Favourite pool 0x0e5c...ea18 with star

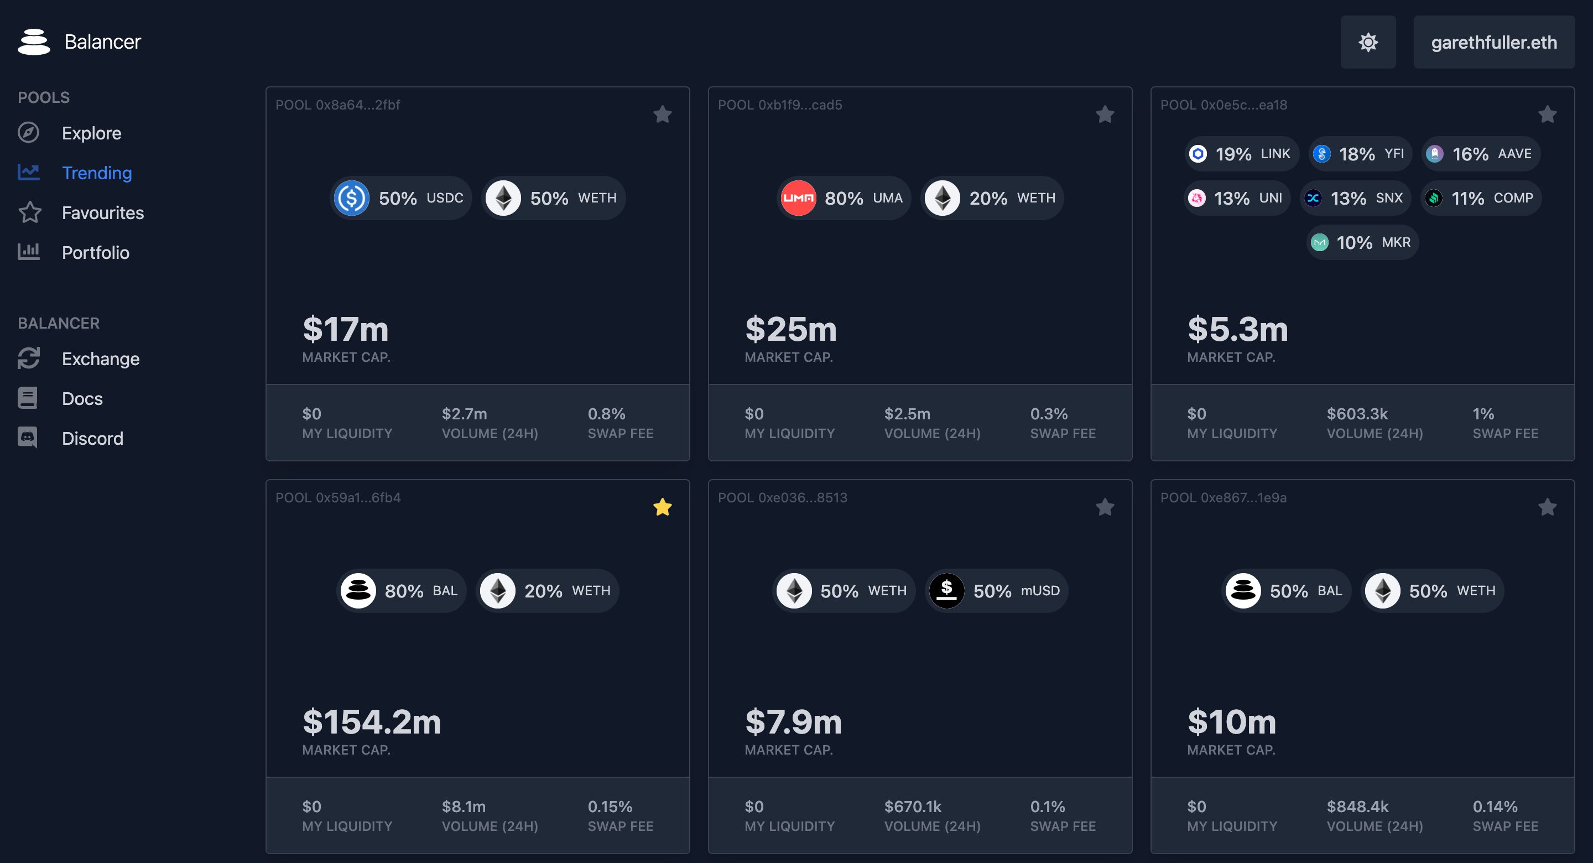pos(1547,115)
